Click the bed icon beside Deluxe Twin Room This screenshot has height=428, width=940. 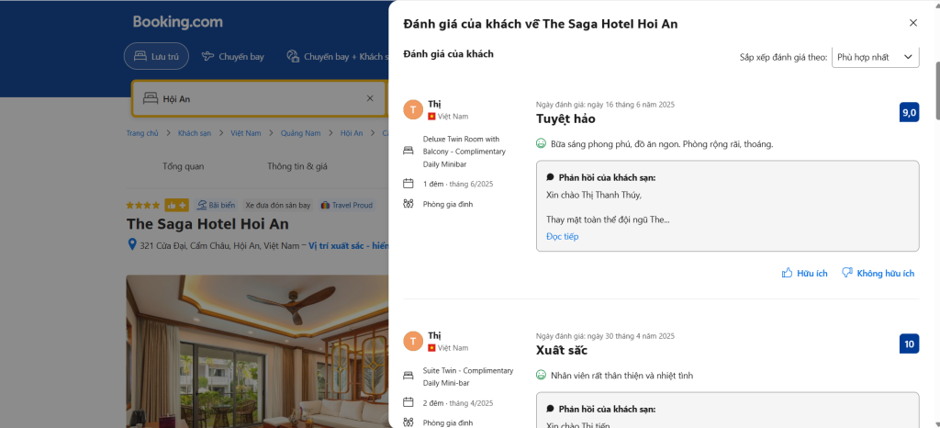[408, 152]
